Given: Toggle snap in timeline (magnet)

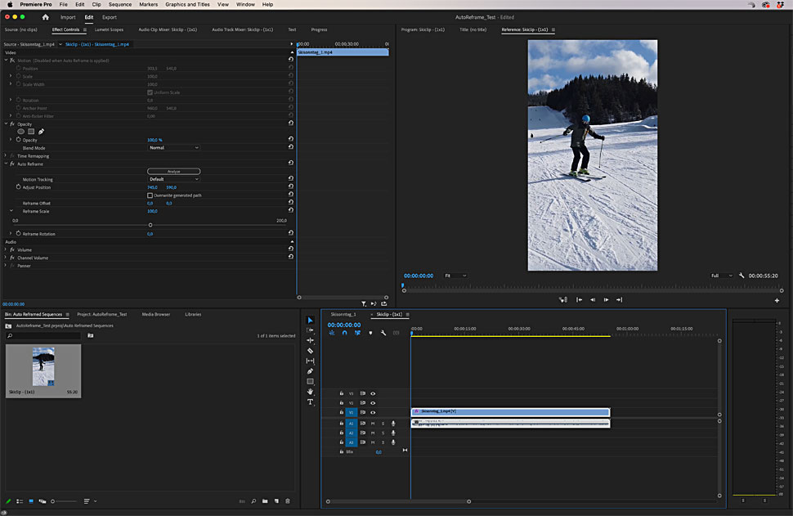Looking at the screenshot, I should coord(344,333).
